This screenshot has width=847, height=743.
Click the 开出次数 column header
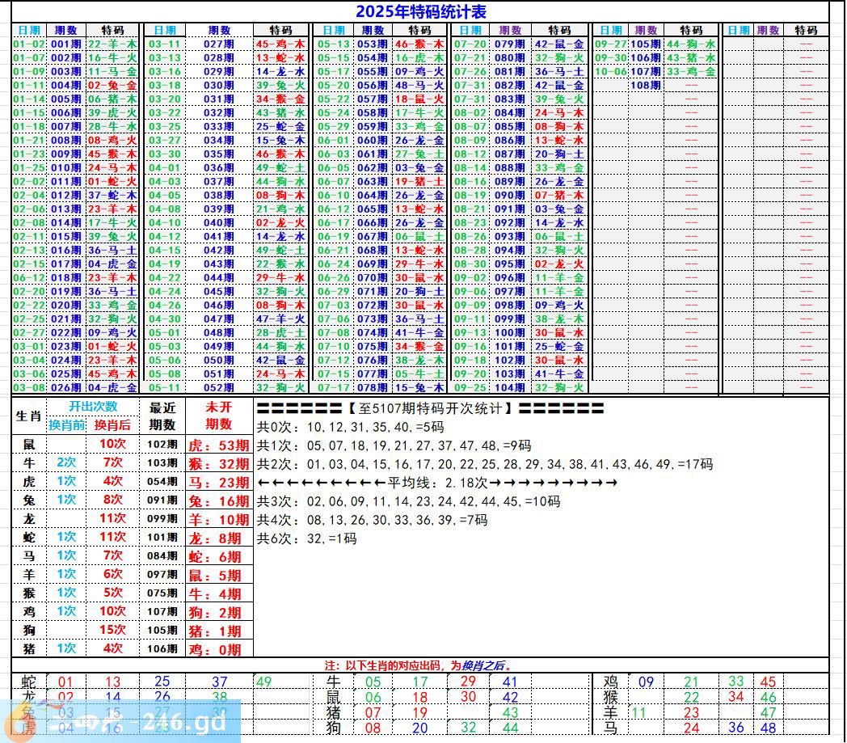92,407
